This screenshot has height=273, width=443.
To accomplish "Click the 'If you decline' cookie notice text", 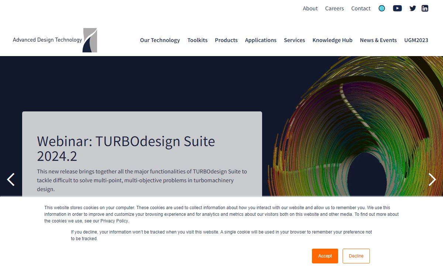I will 221,235.
